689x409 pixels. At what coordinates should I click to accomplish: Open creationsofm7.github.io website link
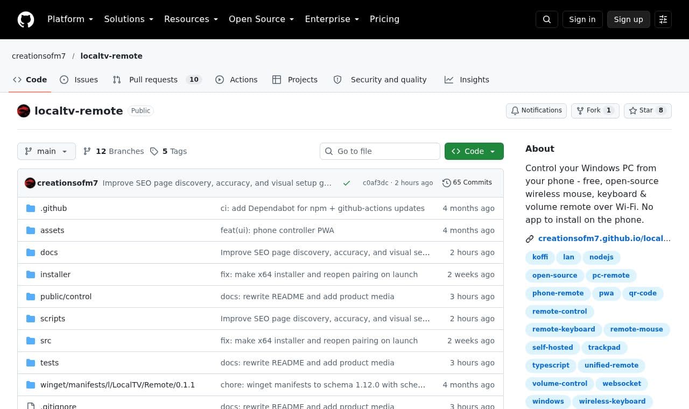604,238
